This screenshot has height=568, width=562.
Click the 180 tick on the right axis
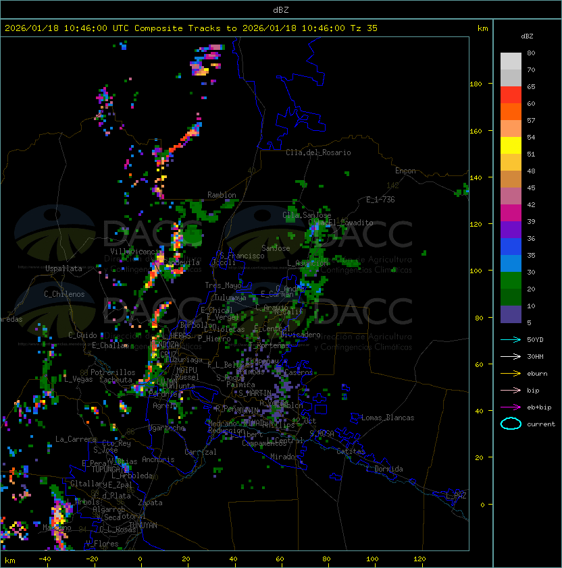(476, 84)
